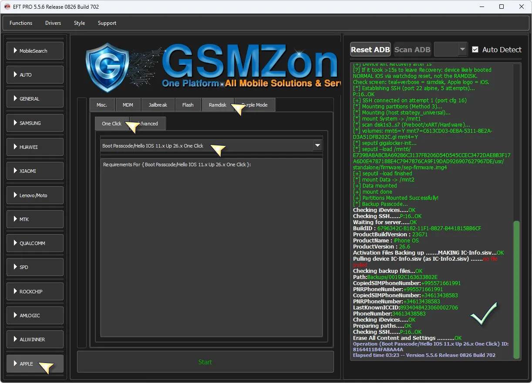Select the Advanced sub-tab
Image resolution: width=532 pixels, height=383 pixels.
(x=148, y=124)
